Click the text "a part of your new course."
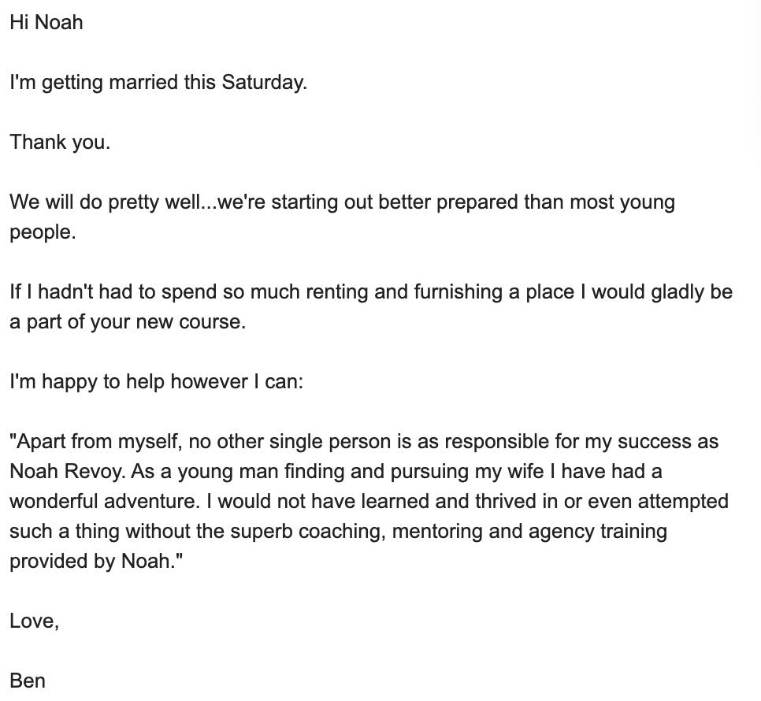 tap(128, 321)
